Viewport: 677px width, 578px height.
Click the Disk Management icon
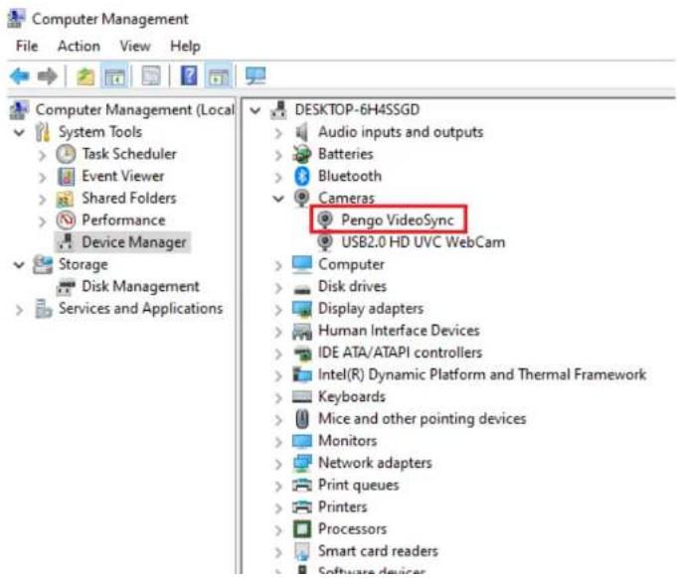66,287
